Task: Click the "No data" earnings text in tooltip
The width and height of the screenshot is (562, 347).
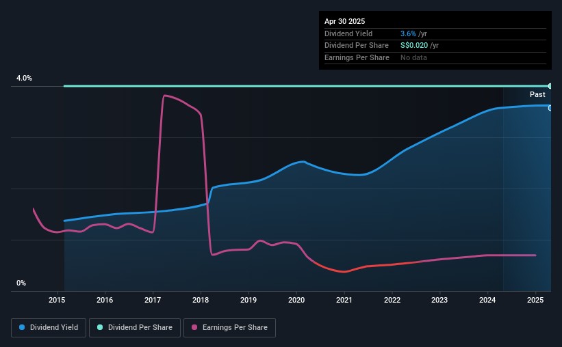Action: (x=414, y=58)
